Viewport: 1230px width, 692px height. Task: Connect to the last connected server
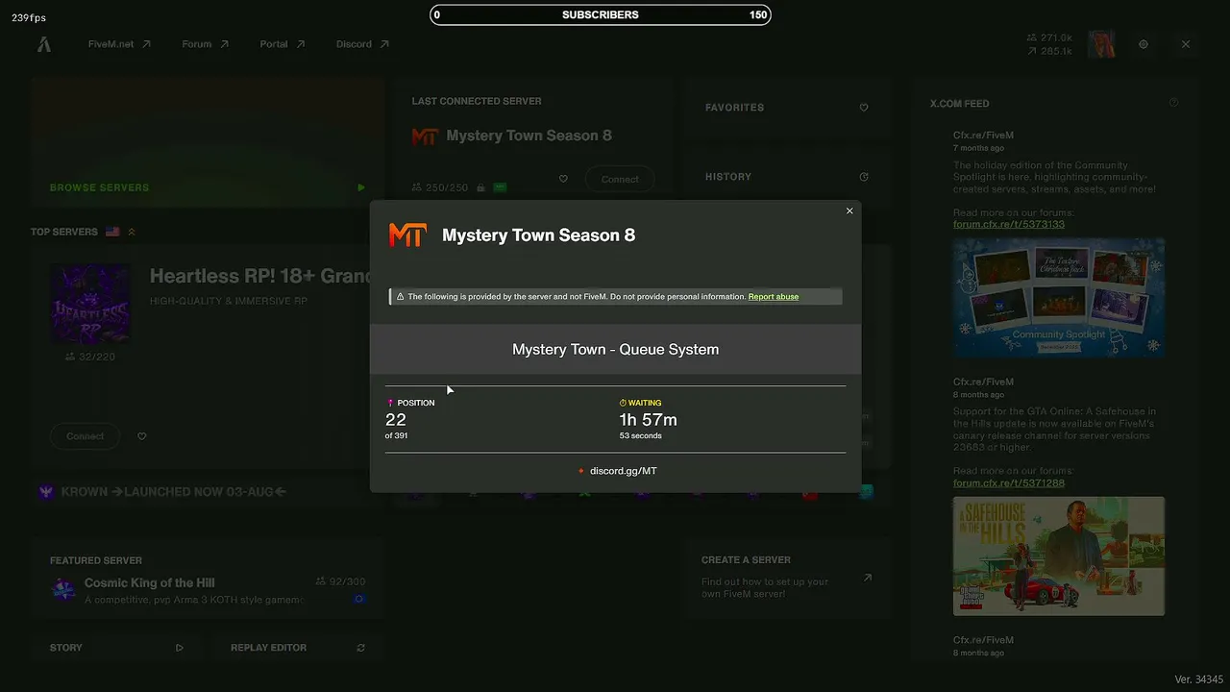click(620, 179)
